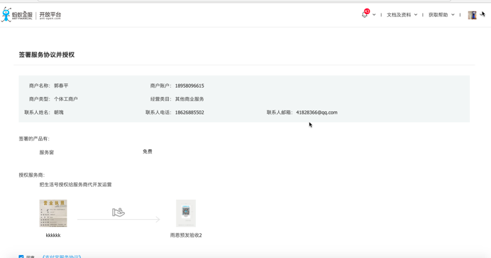Expand the chevron beside 获取帮助
The width and height of the screenshot is (491, 258).
point(453,15)
